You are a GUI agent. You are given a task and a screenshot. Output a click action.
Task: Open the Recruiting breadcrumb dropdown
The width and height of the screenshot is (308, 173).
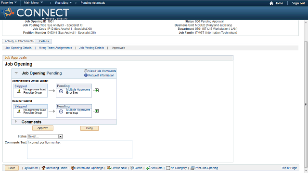click(63, 3)
